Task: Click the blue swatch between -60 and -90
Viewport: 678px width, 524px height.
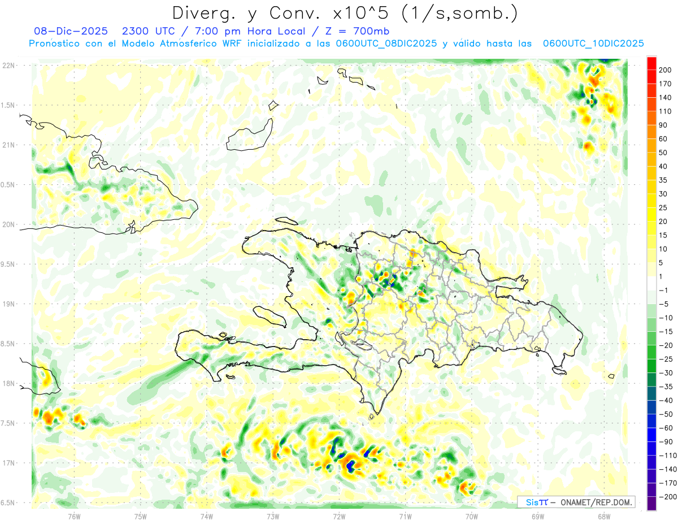Action: 651,435
